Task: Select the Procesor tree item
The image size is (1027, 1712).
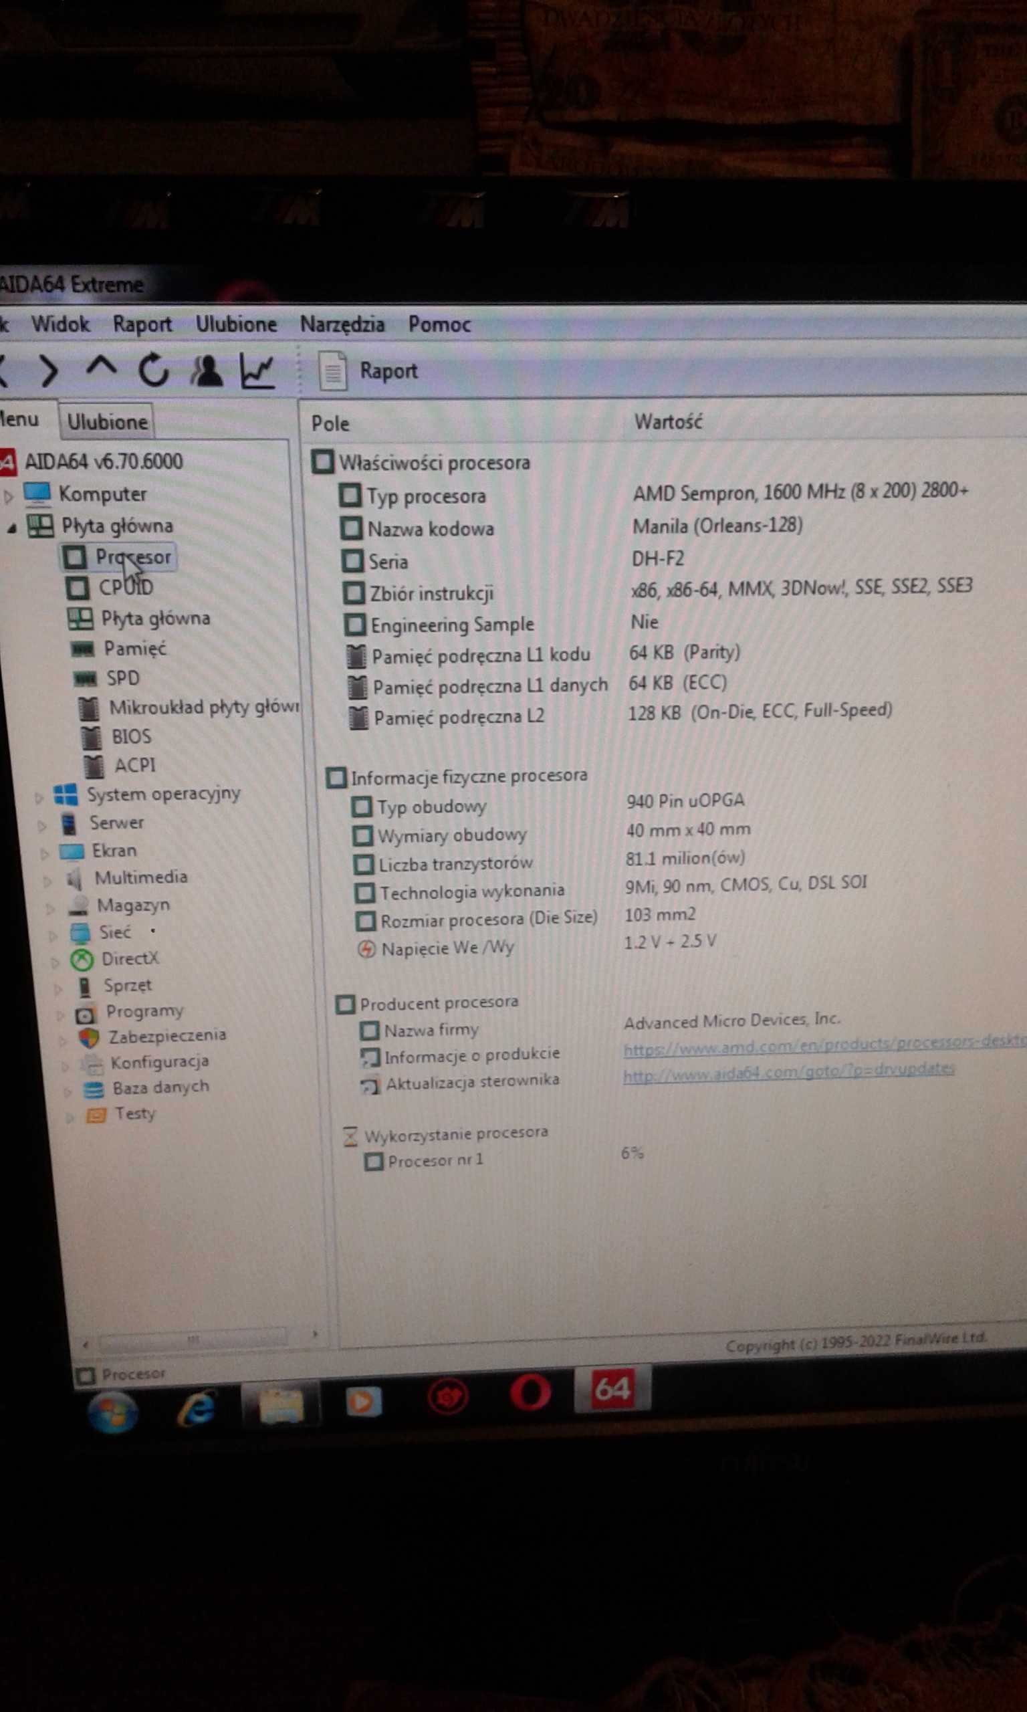Action: [118, 557]
